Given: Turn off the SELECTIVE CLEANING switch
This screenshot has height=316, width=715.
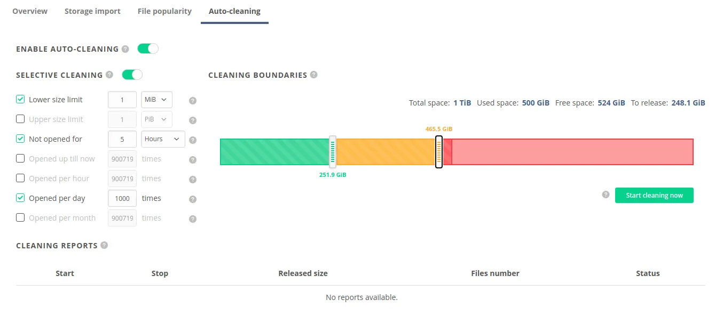Looking at the screenshot, I should point(132,75).
